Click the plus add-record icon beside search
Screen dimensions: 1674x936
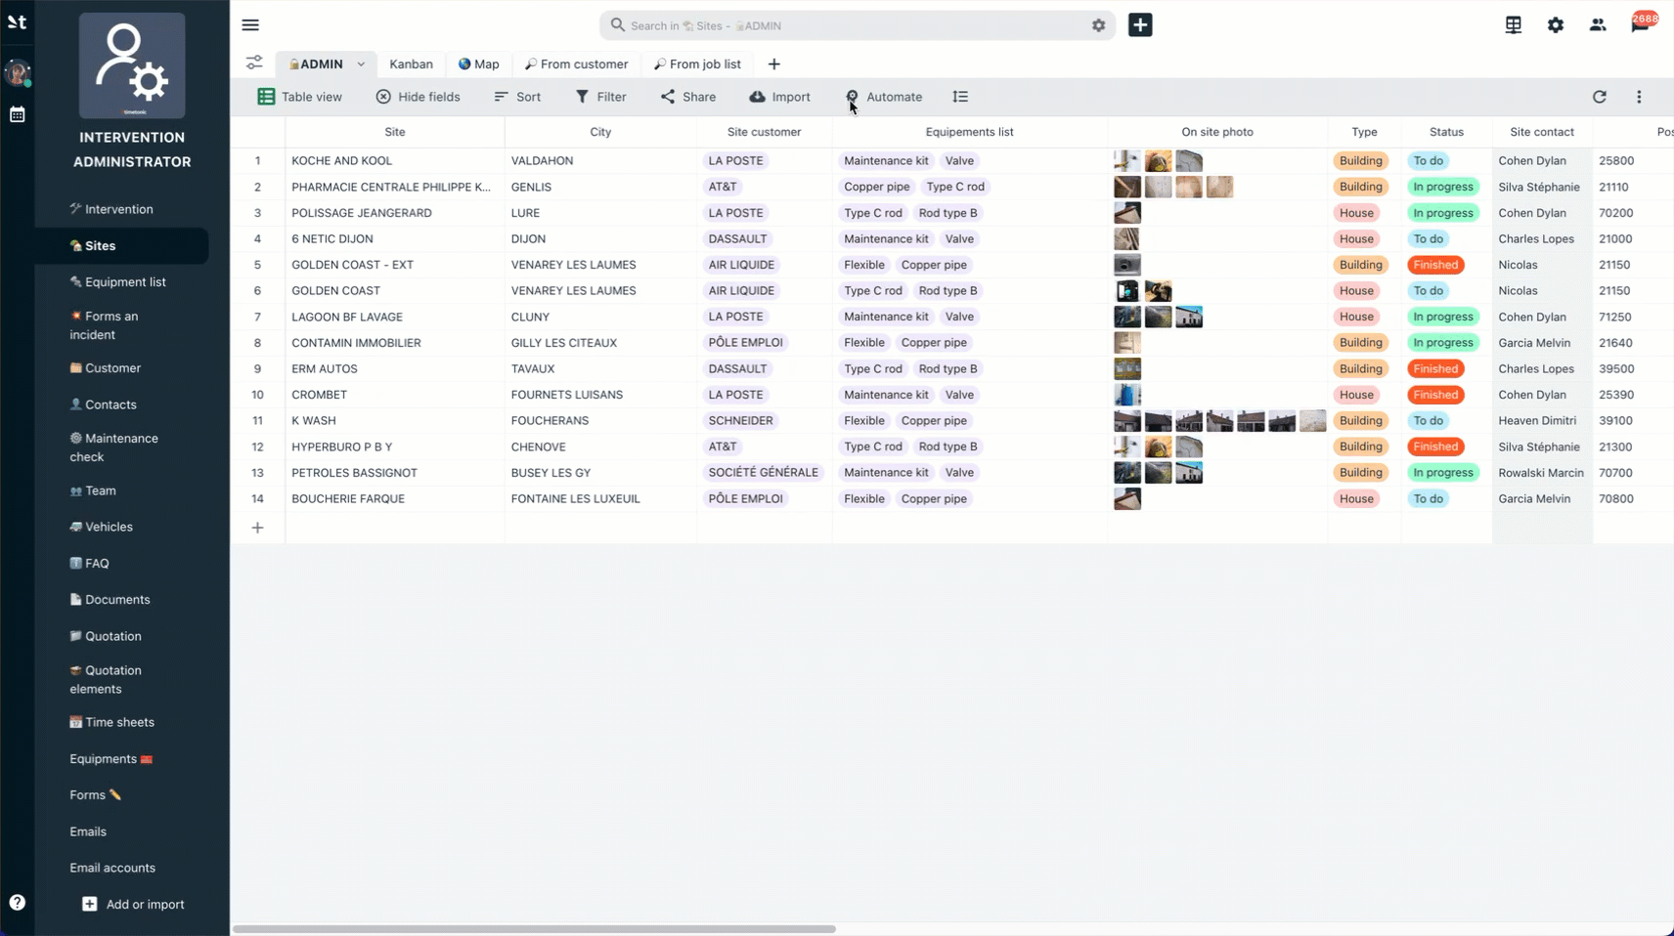[x=1140, y=25]
